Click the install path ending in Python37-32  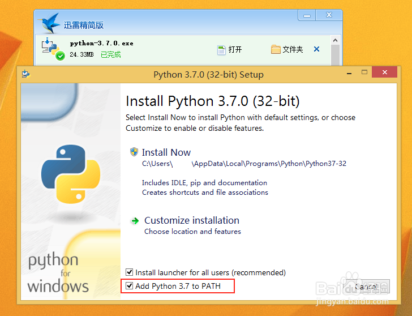[244, 164]
